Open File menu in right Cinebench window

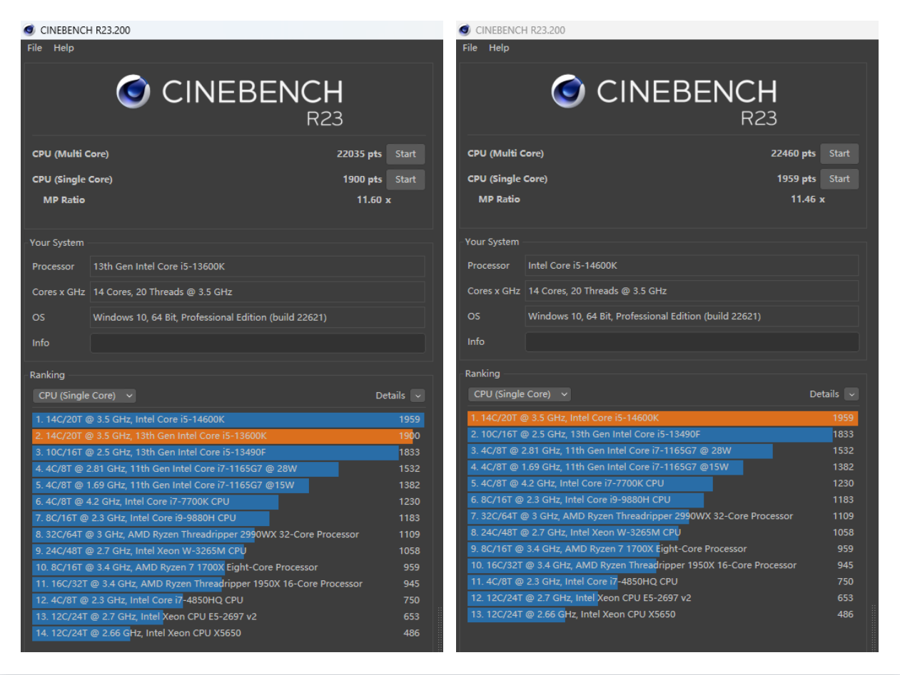coord(470,48)
